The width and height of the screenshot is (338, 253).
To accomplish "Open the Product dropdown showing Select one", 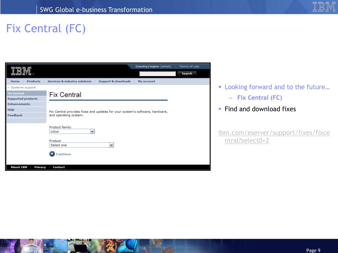I will (x=82, y=145).
